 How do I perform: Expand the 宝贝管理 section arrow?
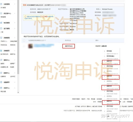(15, 29)
